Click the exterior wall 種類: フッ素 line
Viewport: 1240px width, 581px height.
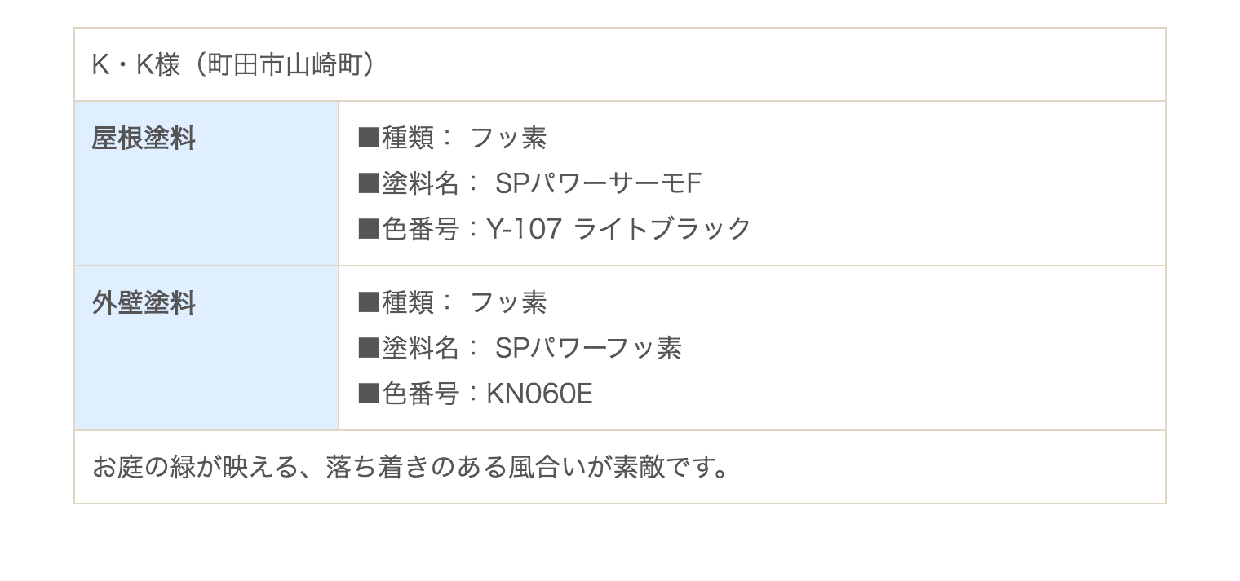pyautogui.click(x=453, y=303)
